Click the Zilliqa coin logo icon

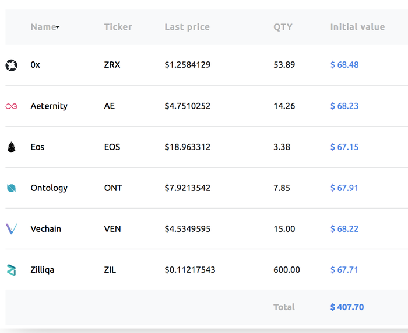click(x=11, y=270)
